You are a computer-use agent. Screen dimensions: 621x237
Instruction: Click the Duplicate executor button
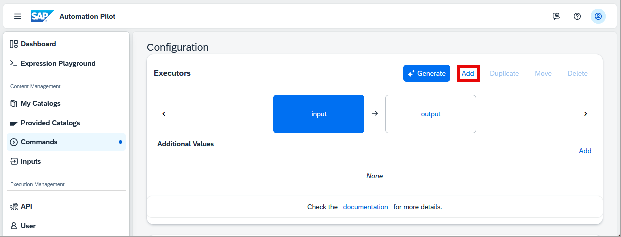pos(504,73)
